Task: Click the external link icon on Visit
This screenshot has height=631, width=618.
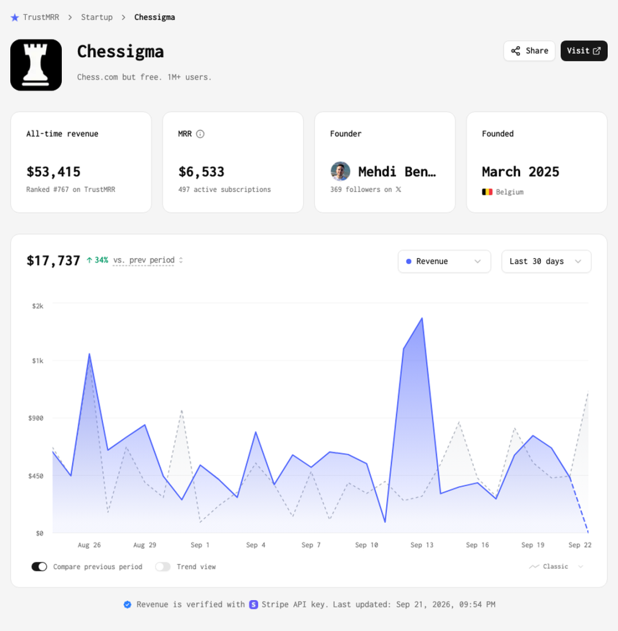Action: [x=597, y=51]
